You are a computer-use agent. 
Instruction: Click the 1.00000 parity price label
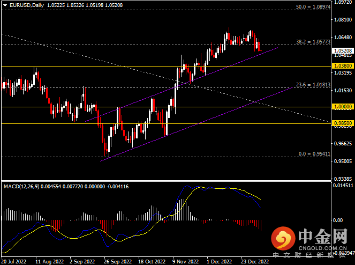coord(342,107)
